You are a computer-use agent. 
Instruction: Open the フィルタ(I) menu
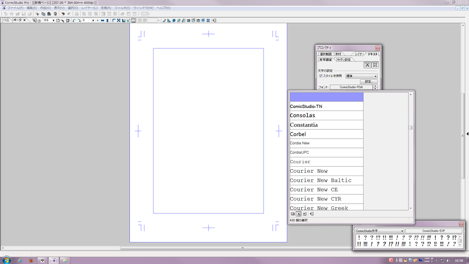(122, 8)
